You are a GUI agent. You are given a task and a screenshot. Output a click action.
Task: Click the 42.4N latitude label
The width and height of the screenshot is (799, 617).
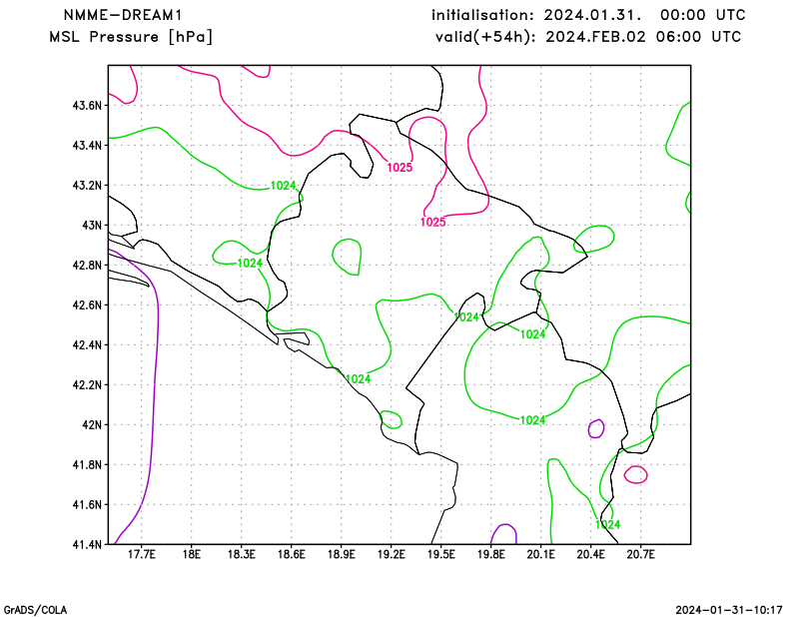click(x=87, y=344)
